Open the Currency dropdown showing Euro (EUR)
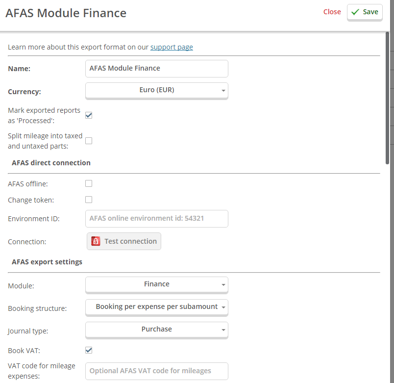394x383 pixels. 156,91
